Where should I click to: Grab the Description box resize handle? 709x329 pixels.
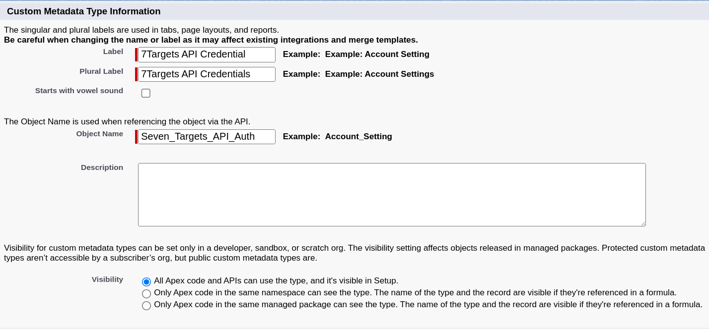(643, 223)
